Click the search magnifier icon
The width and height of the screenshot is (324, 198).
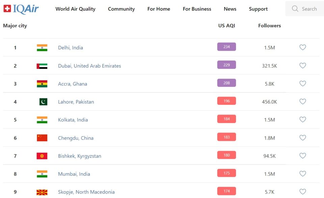pyautogui.click(x=295, y=9)
